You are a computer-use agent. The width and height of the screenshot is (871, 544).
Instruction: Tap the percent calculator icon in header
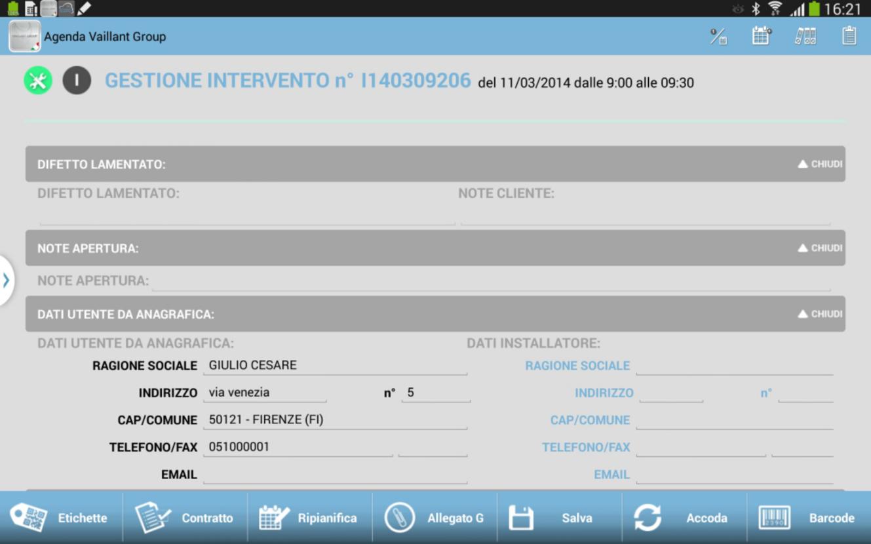[718, 36]
